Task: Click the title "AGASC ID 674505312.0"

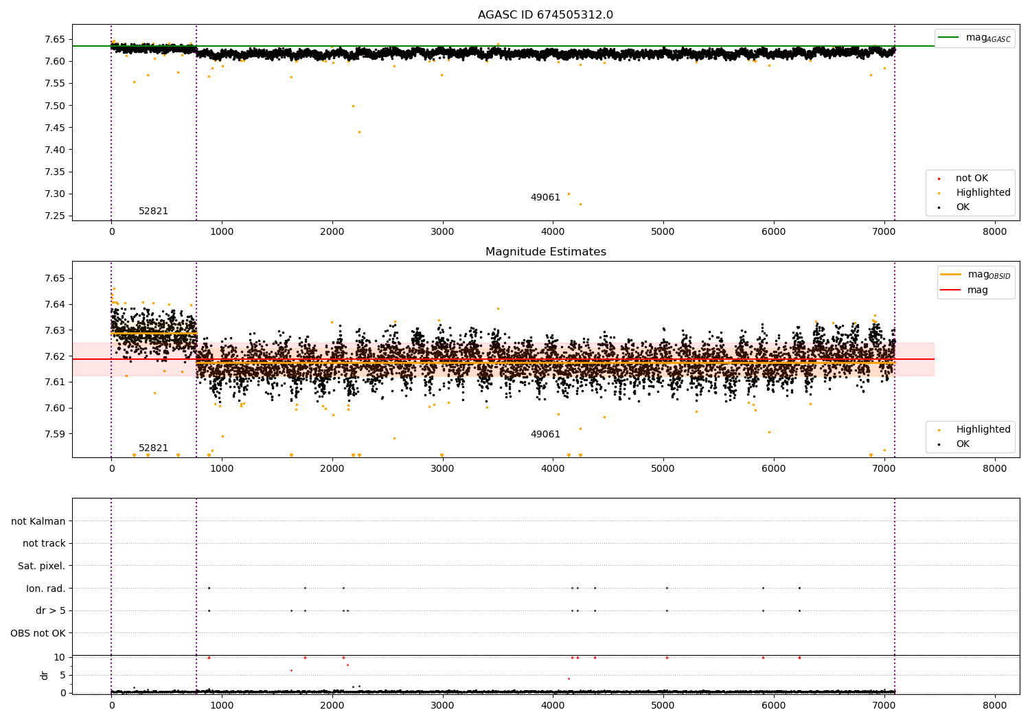Action: click(x=545, y=15)
